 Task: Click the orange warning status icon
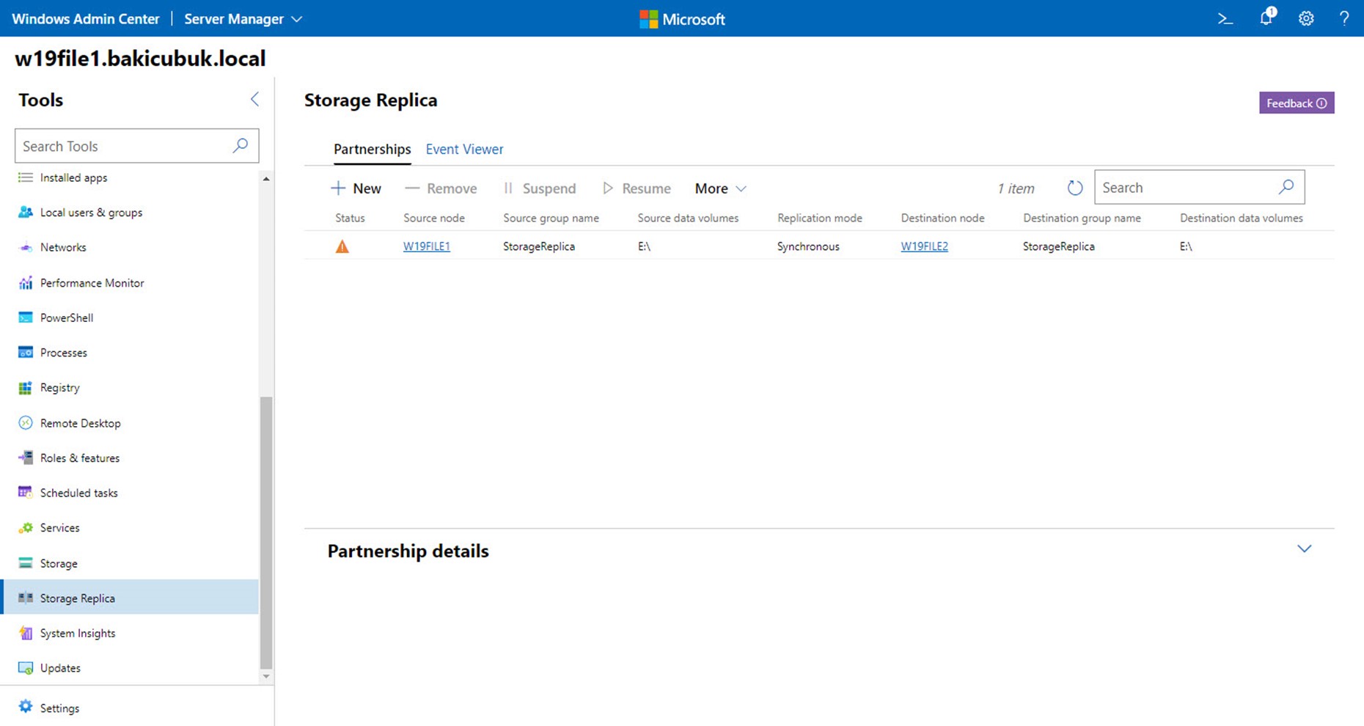(x=342, y=246)
